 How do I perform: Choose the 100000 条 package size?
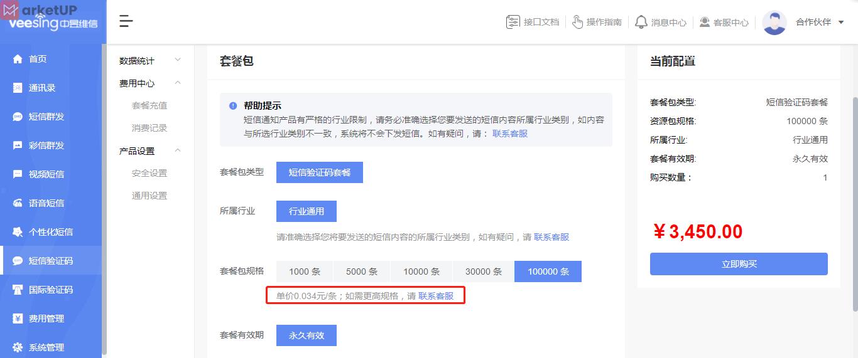(x=548, y=271)
